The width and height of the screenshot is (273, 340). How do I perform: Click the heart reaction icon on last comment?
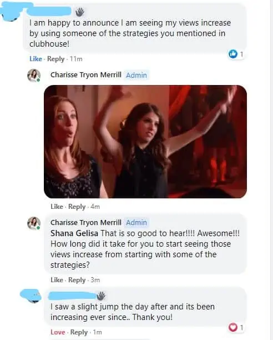coord(233,327)
